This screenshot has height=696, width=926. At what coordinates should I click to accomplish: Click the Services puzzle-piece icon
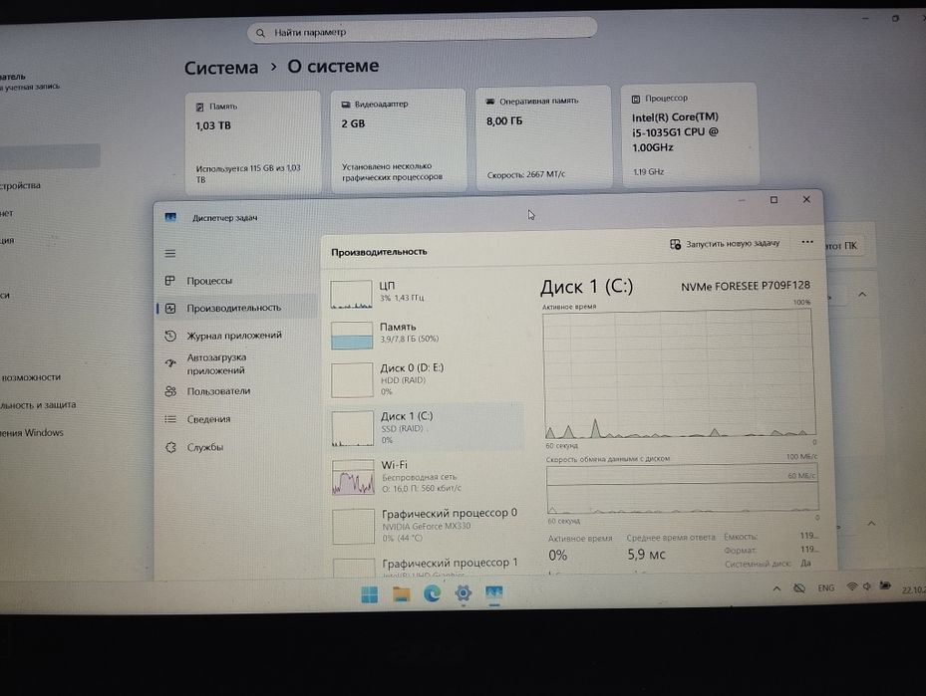(x=170, y=447)
